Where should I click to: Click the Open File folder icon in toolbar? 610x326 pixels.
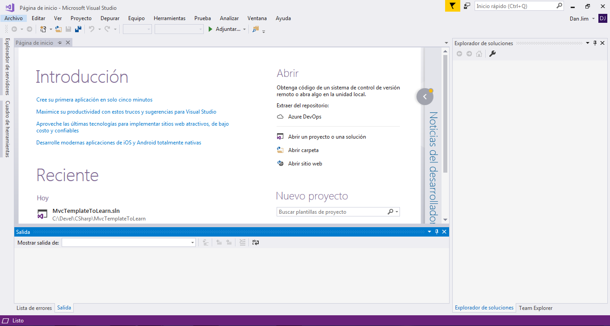58,29
